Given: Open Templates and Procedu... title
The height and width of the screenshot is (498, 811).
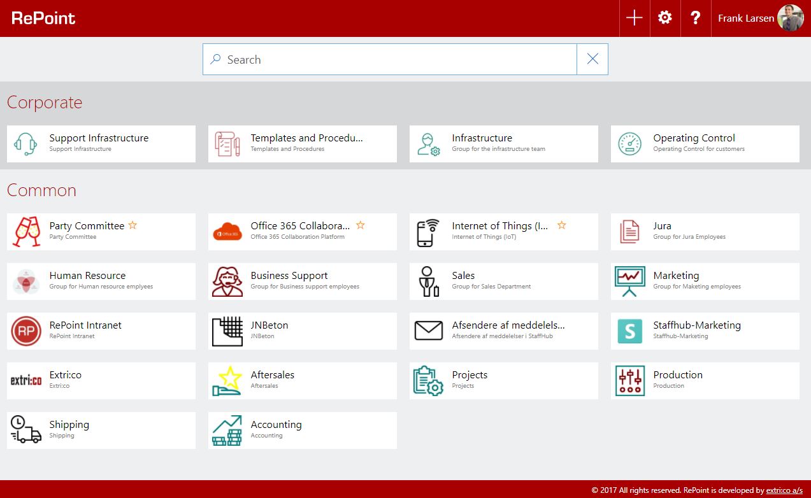Looking at the screenshot, I should click(x=306, y=138).
